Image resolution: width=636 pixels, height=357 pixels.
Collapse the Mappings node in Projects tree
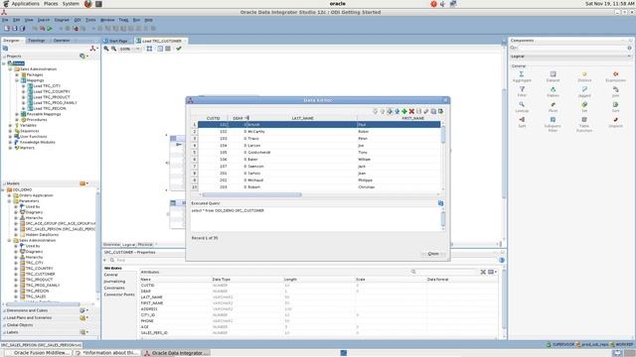[x=17, y=80]
